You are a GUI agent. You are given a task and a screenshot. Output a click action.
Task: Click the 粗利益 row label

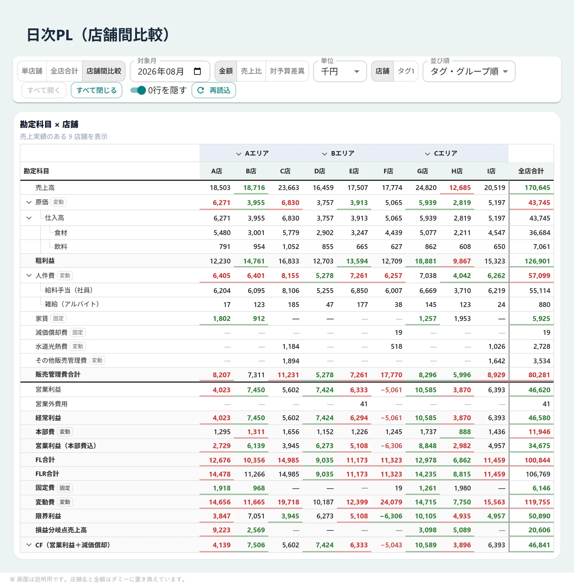pos(45,261)
